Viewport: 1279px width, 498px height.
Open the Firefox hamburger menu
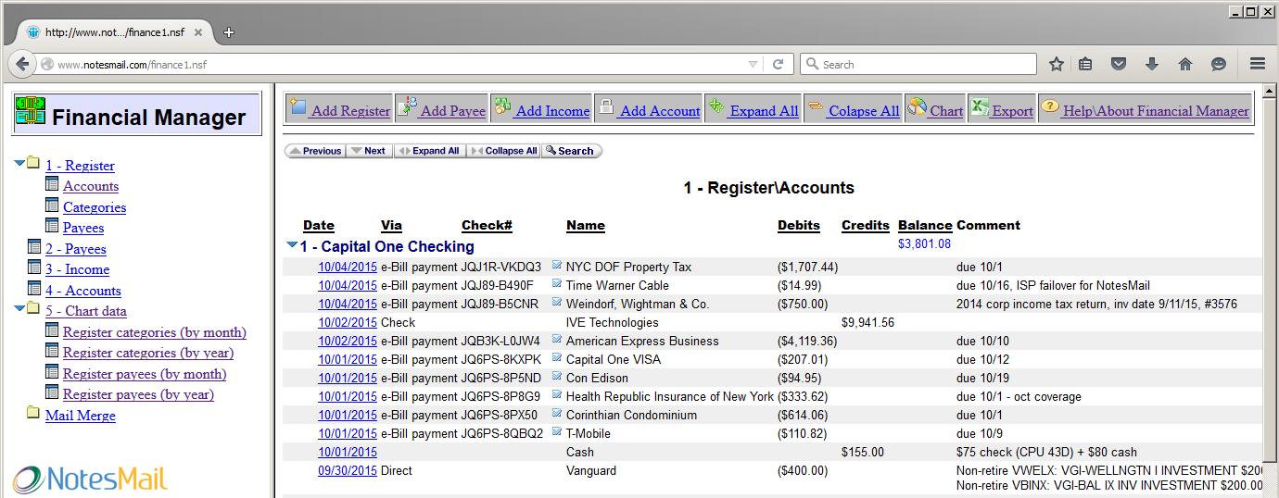tap(1258, 64)
